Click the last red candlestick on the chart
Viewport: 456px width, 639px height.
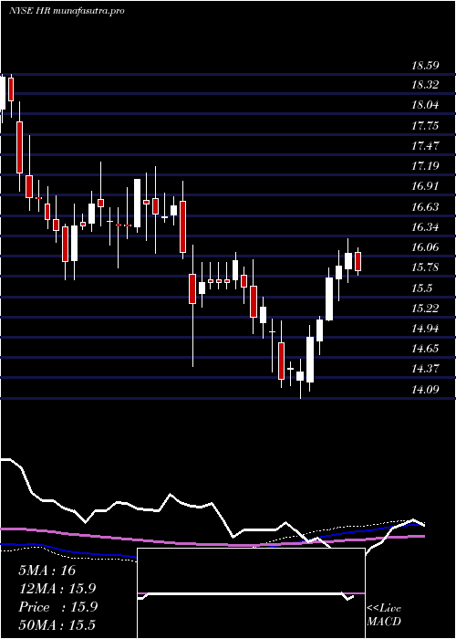(x=358, y=261)
